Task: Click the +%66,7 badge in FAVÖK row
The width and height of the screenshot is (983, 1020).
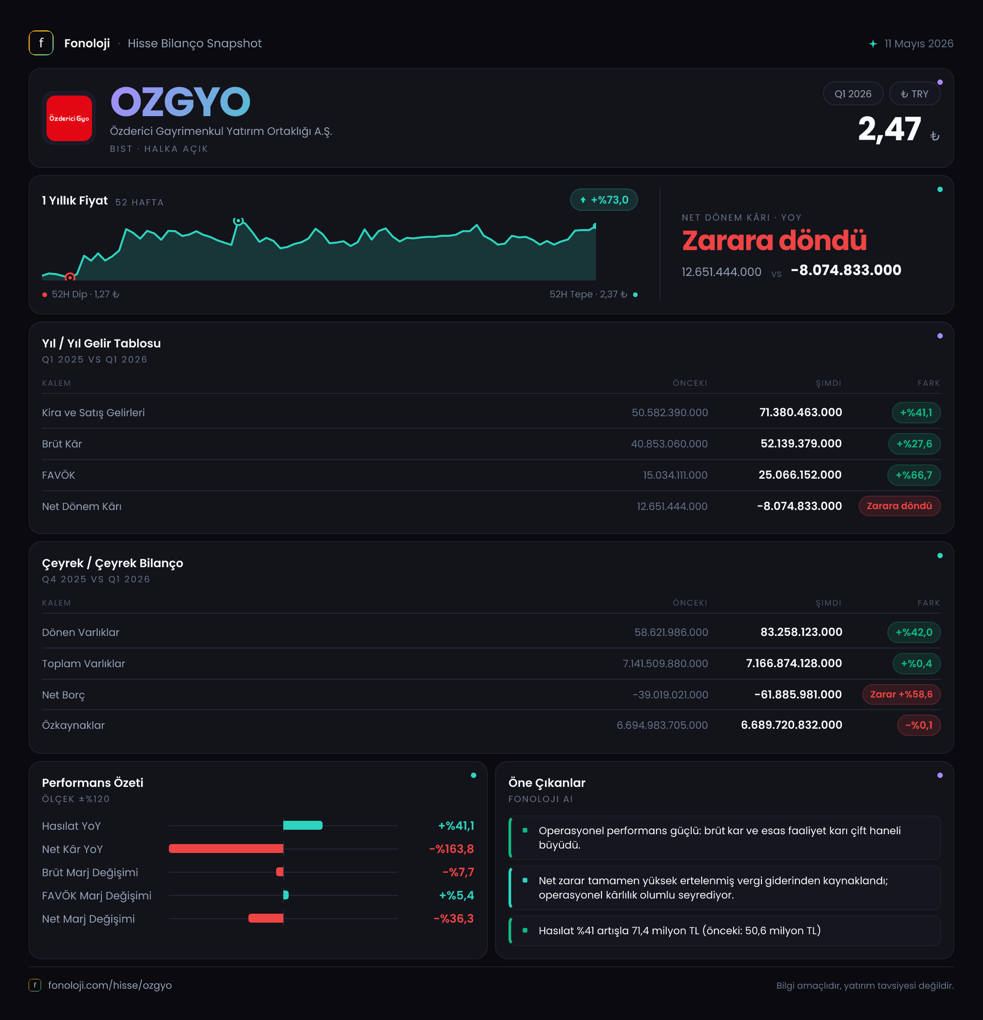Action: [x=914, y=475]
